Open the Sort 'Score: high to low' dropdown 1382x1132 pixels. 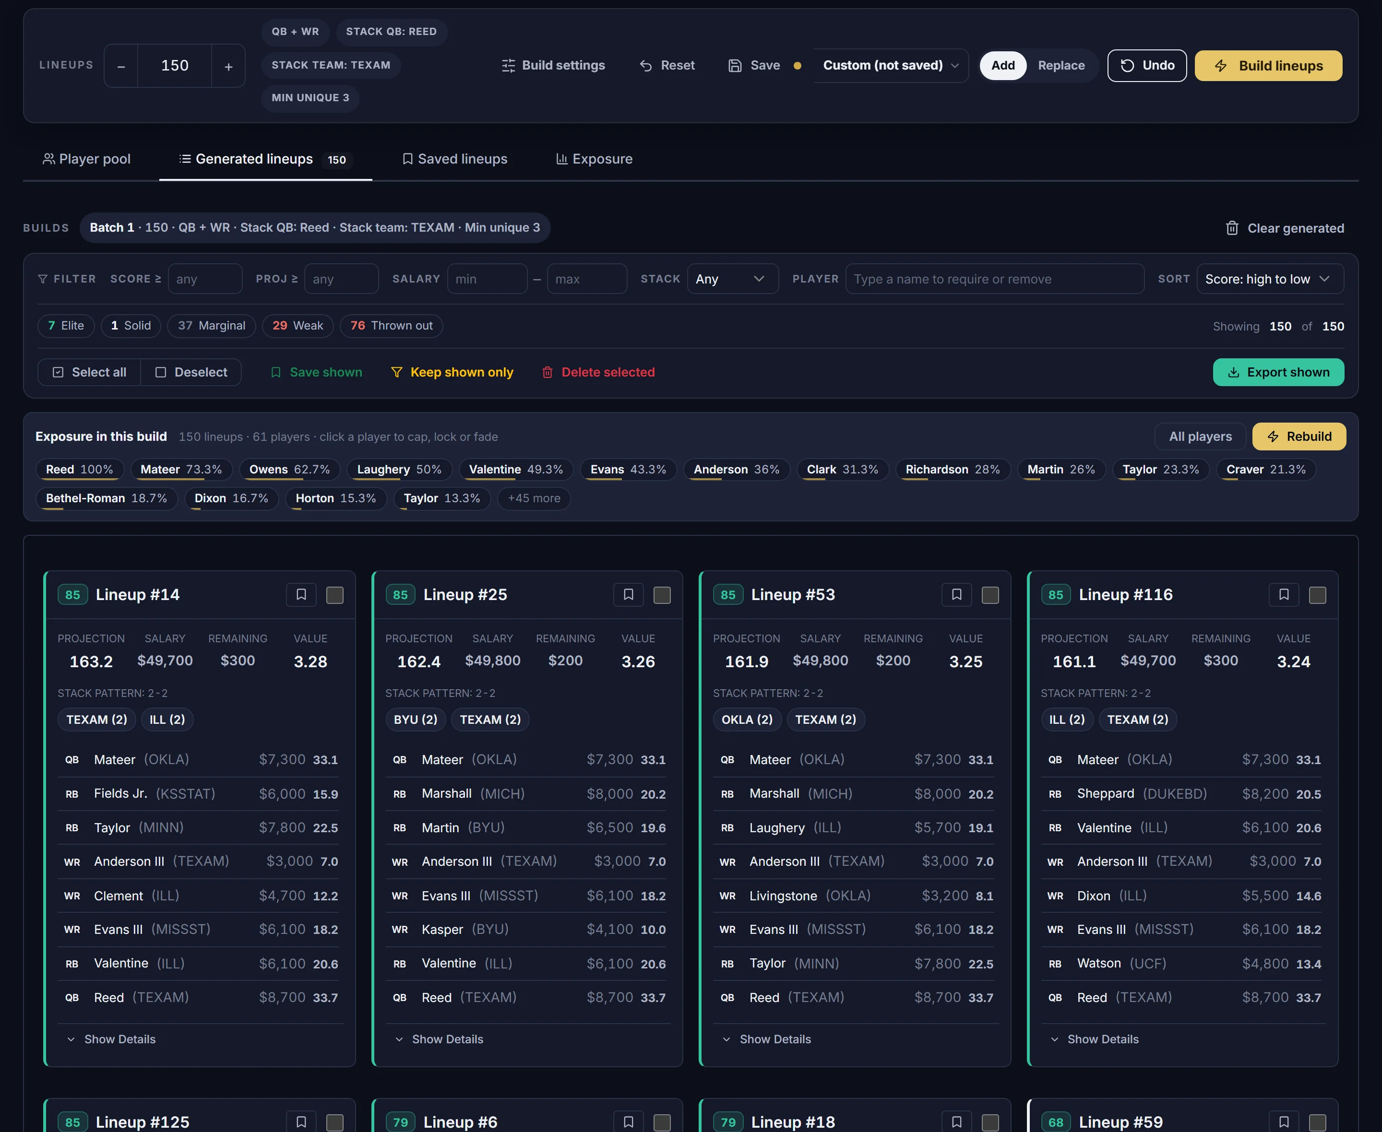click(x=1270, y=279)
